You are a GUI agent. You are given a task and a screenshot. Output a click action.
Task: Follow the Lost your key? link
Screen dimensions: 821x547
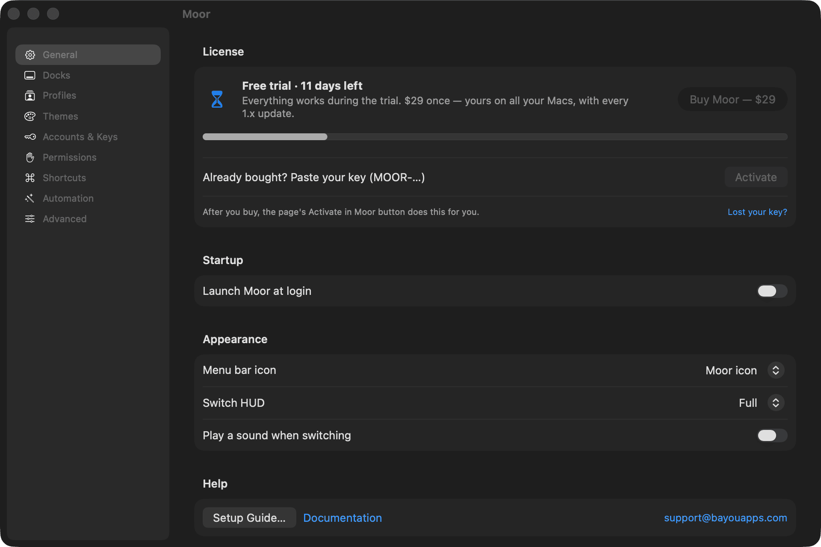[757, 212]
